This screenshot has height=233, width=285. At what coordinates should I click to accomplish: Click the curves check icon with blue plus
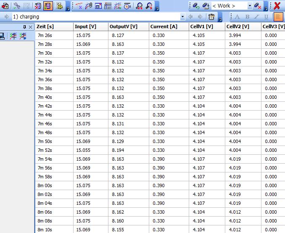pos(23,36)
